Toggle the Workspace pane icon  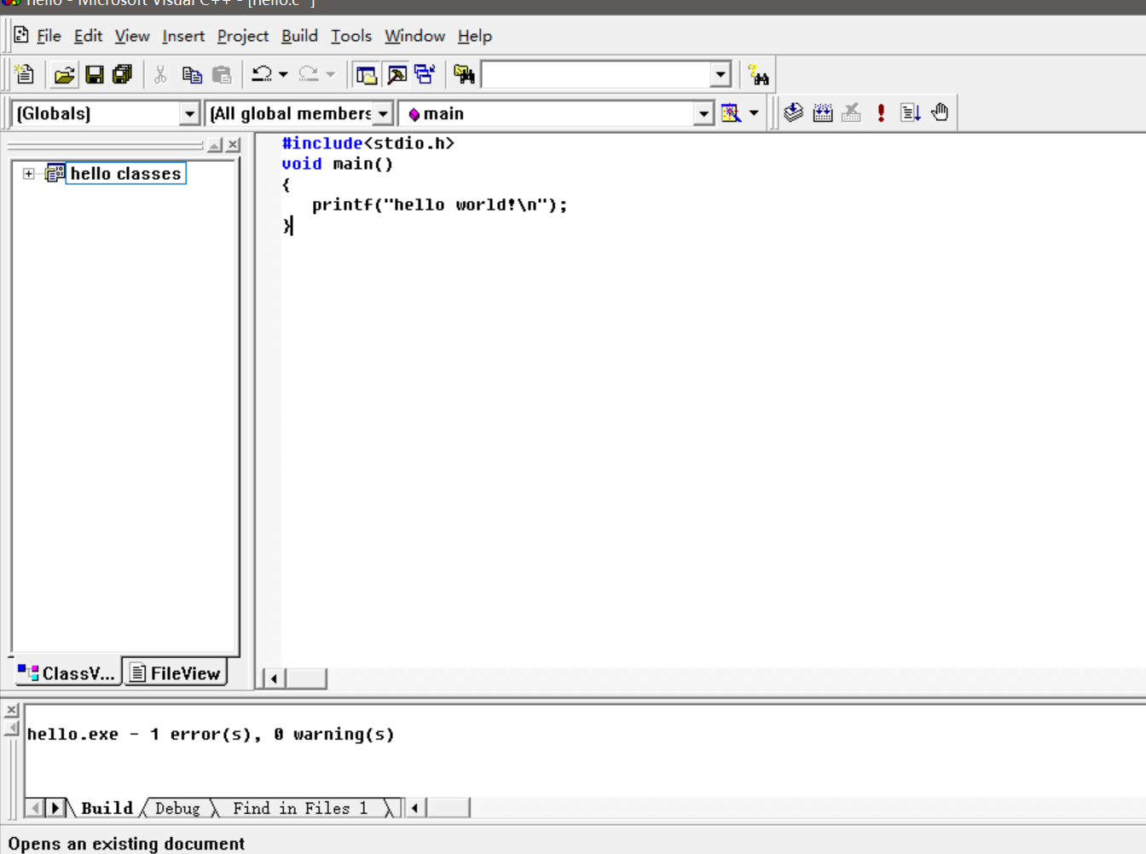tap(367, 75)
